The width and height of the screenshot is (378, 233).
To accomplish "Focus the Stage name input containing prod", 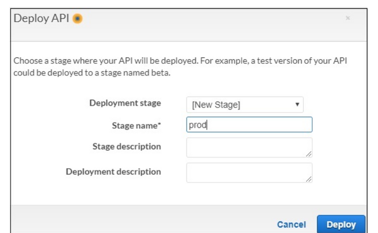I will pos(249,125).
